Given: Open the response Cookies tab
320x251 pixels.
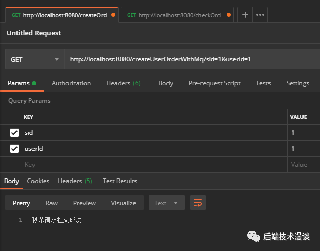Looking at the screenshot, I should click(x=38, y=181).
